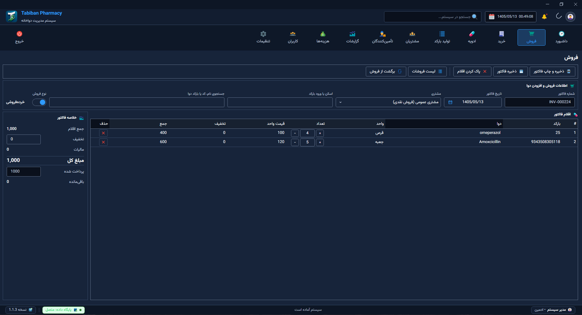Viewport: 582px width, 315px height.
Task: Click the refresh spinner icon in header
Action: tap(558, 17)
